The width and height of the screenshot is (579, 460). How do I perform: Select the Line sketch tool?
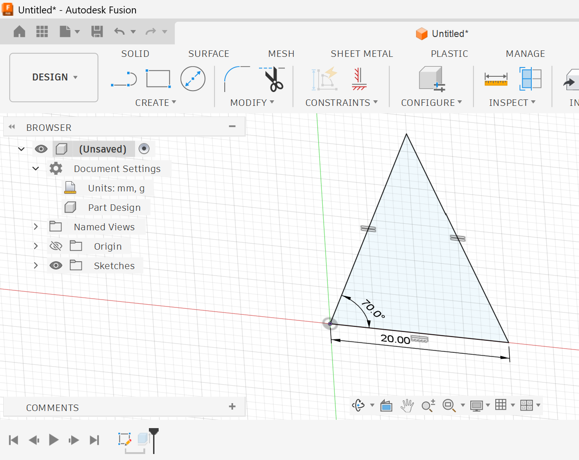124,80
